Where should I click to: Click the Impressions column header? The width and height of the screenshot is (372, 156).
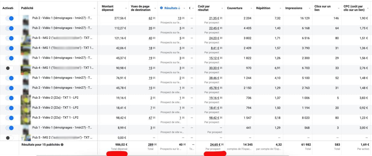coord(294,8)
